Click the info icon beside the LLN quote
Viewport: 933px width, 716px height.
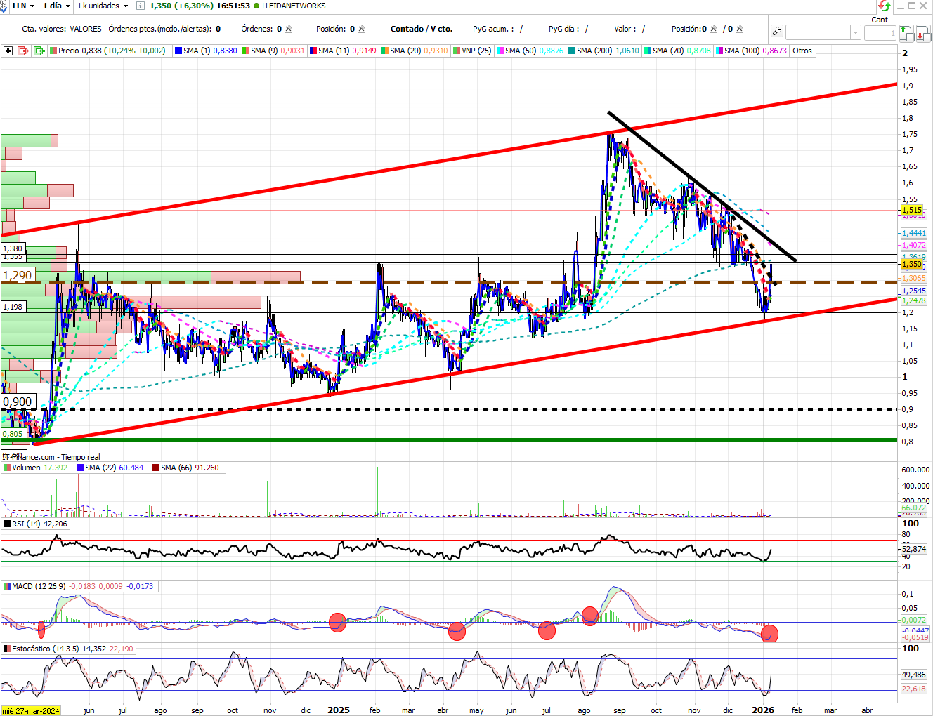(x=141, y=6)
